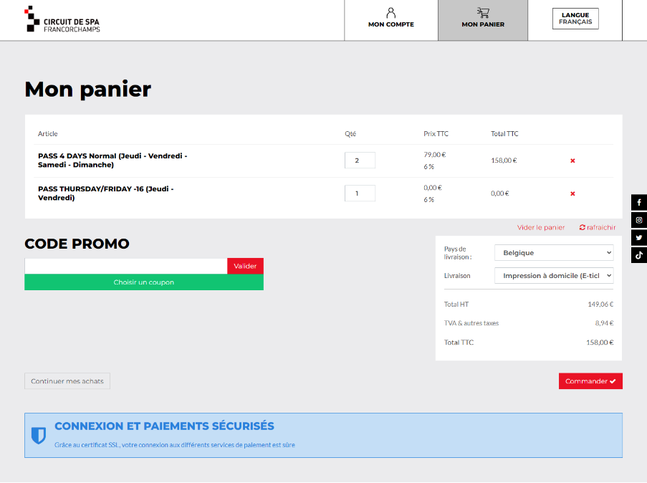The width and height of the screenshot is (647, 483).
Task: Refresh the cart with rafraîchir
Action: (597, 227)
